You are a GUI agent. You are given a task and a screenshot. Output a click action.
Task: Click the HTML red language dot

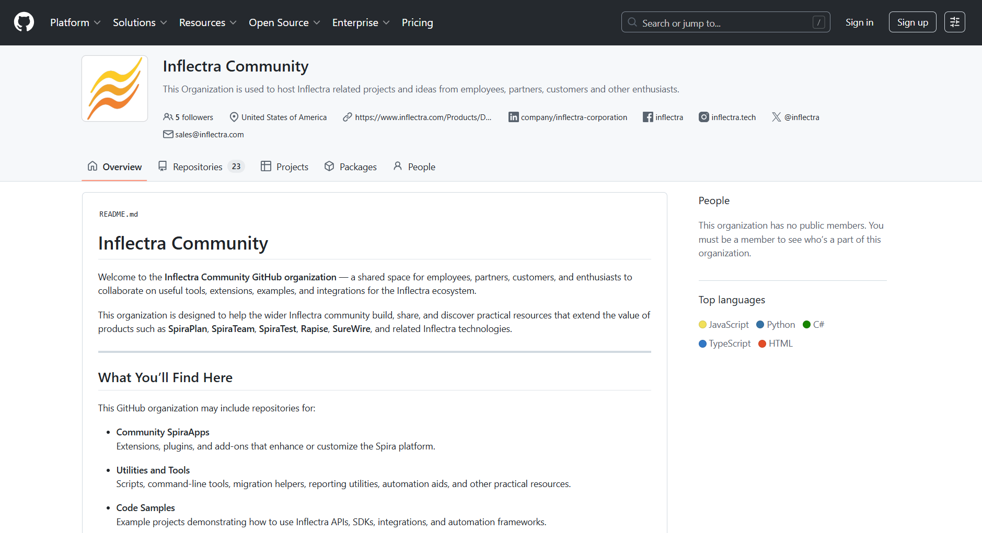coord(762,344)
